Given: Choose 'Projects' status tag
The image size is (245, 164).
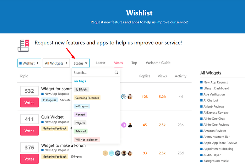Looking at the screenshot, I should [80, 123].
